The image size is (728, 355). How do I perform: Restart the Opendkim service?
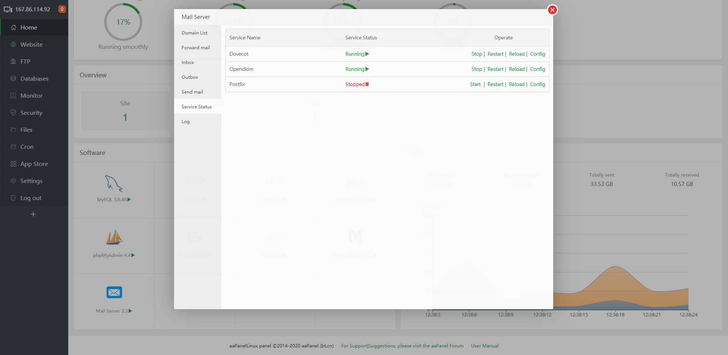click(496, 69)
